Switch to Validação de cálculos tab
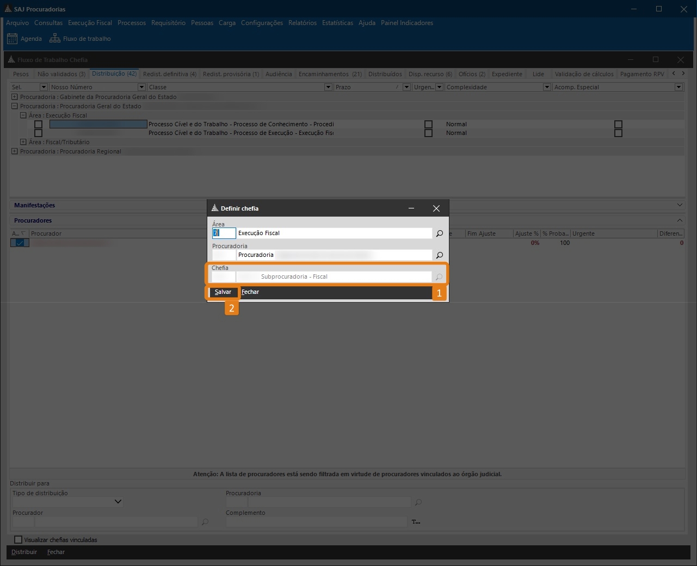697x566 pixels. (584, 74)
